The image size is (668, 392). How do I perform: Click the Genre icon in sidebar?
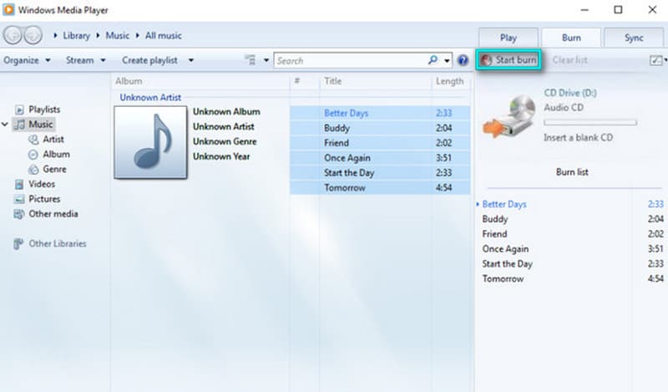click(x=33, y=170)
